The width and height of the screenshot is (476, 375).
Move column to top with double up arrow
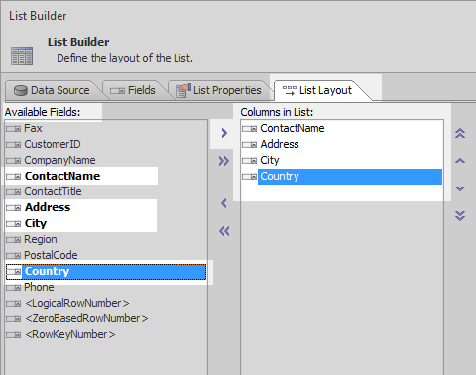click(x=460, y=133)
